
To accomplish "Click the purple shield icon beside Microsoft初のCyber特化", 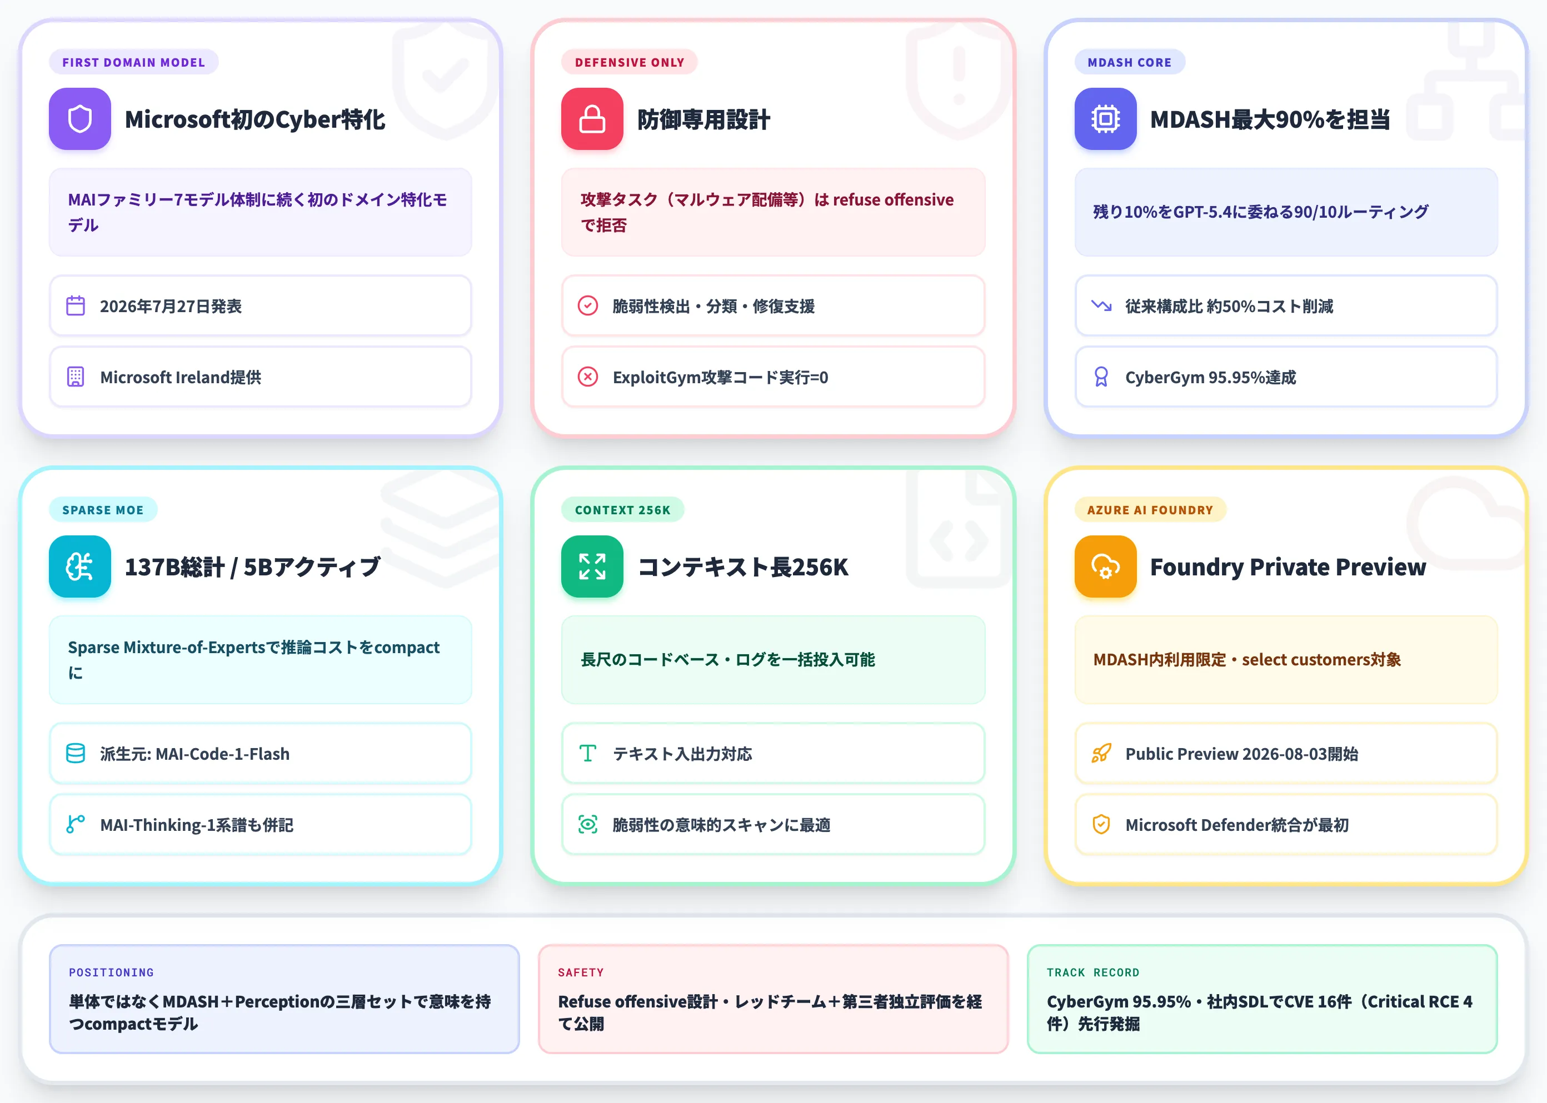I will 79,119.
